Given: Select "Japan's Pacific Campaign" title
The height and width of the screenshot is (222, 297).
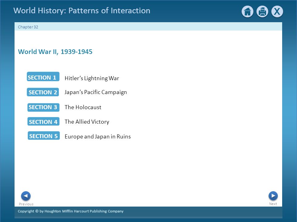Looking at the screenshot, I should point(96,92).
